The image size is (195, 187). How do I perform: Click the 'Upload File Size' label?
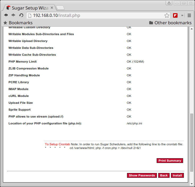21,103
